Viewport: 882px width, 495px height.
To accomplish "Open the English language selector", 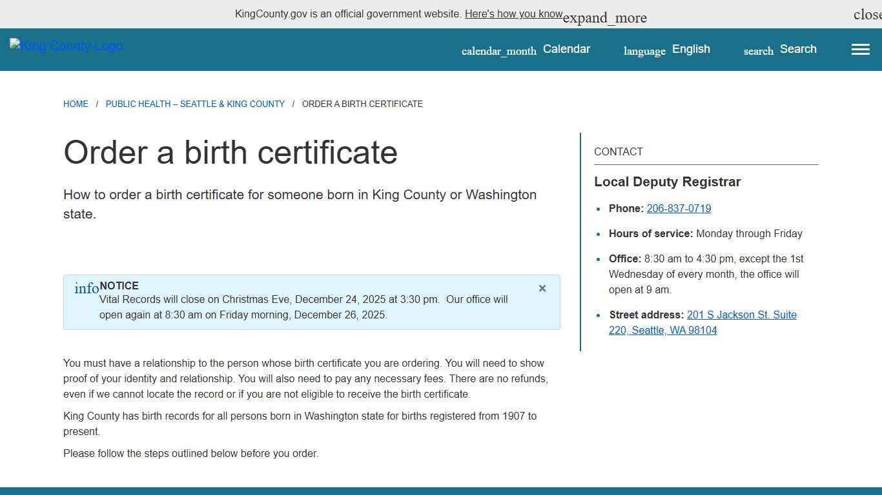I will (691, 48).
